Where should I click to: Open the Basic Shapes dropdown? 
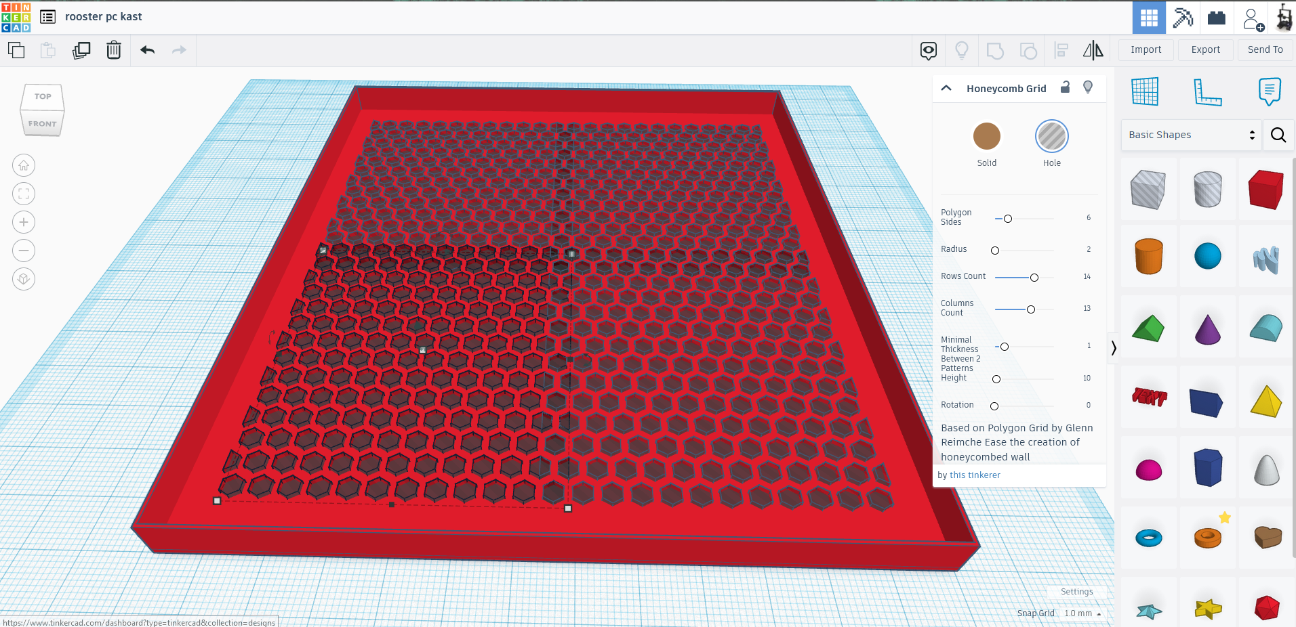click(1191, 135)
